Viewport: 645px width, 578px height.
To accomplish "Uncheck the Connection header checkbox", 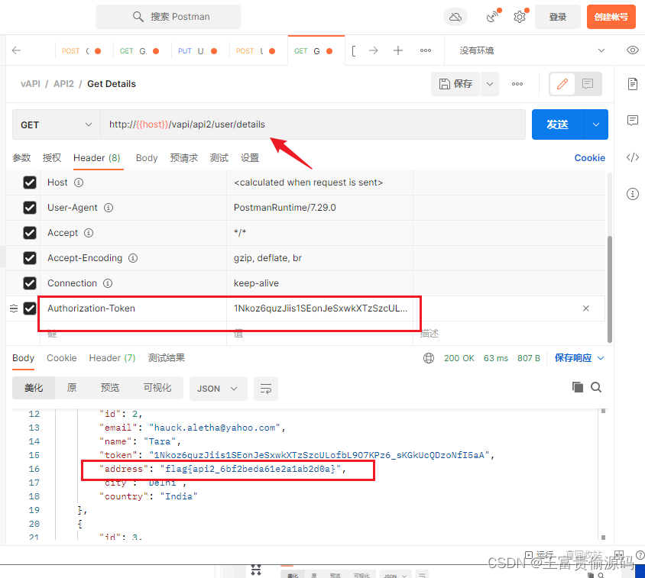I will click(30, 283).
